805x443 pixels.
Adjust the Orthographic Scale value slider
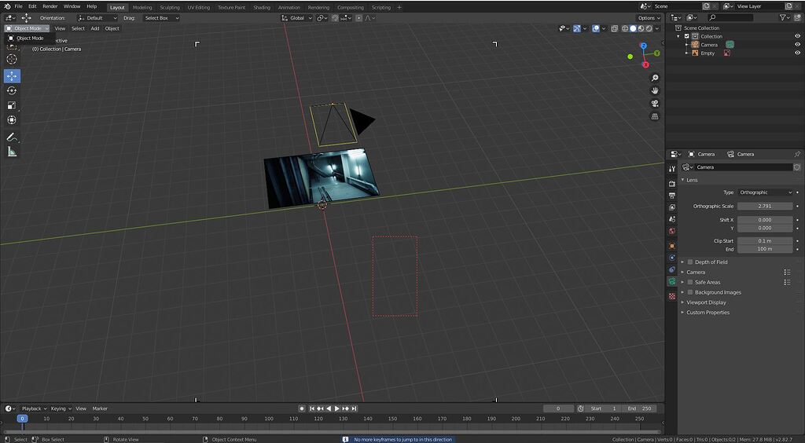[x=765, y=206]
